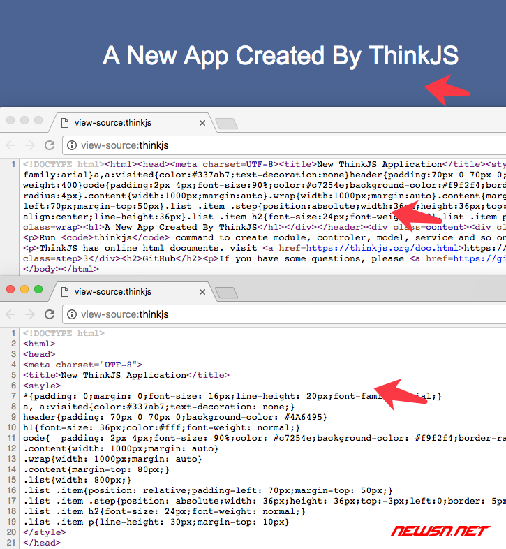Screen dimensions: 506x549
Task: Click the red close button of lower window
Action: point(10,289)
